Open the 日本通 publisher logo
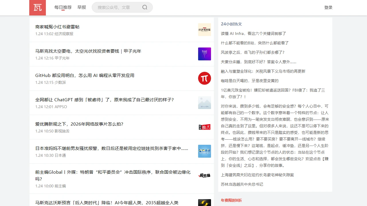Image resolution: width=367 pixels, height=206 pixels. (x=204, y=151)
